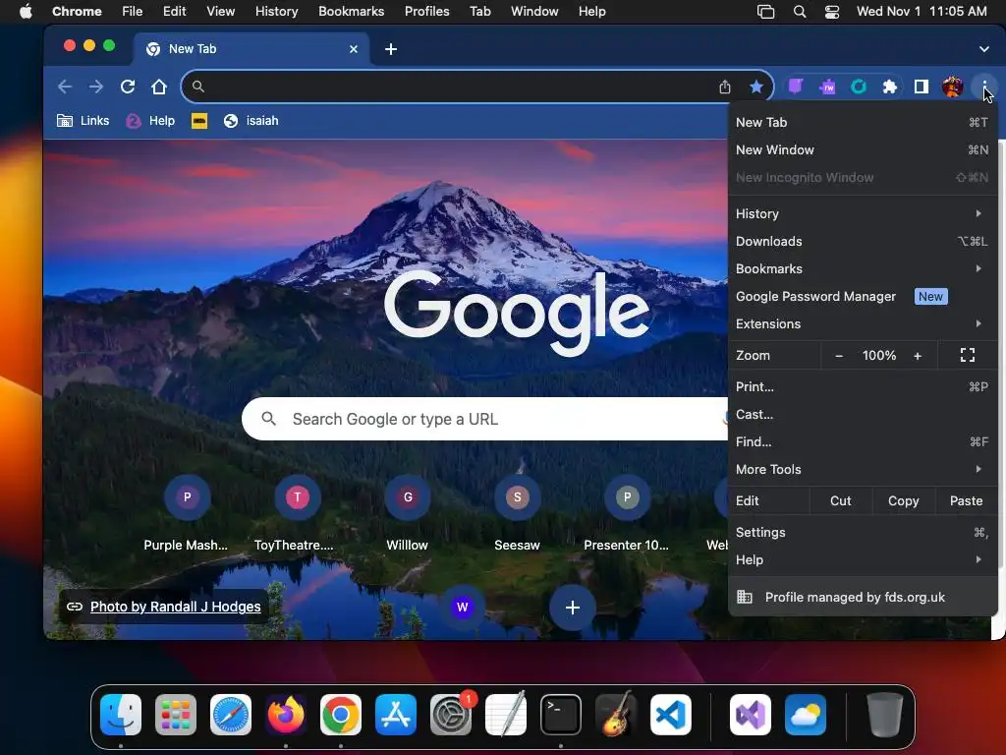This screenshot has height=755, width=1006.
Task: Click Paste in the Edit row
Action: tap(967, 500)
